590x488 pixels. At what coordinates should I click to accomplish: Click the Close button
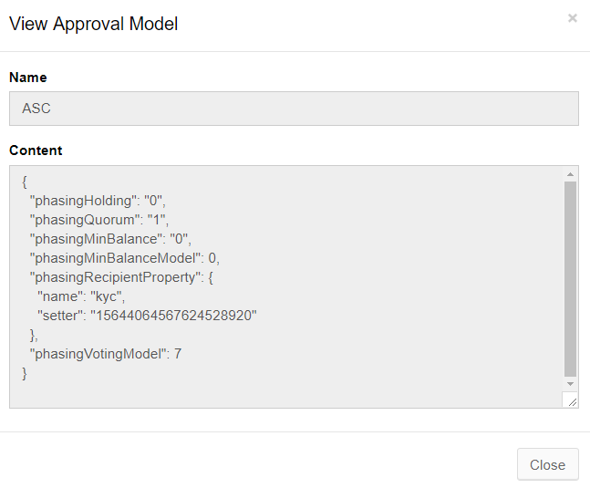[547, 464]
